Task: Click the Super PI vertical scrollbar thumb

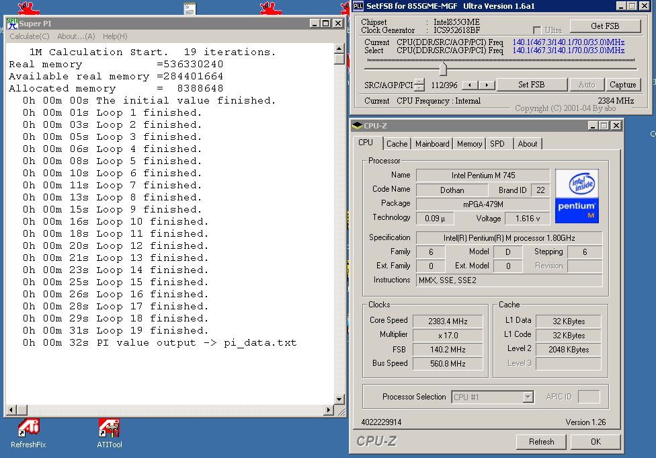Action: click(x=339, y=59)
